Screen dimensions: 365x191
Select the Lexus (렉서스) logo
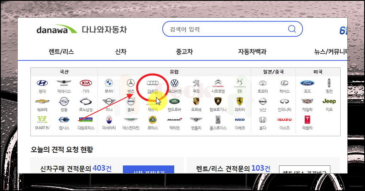pyautogui.click(x=284, y=83)
